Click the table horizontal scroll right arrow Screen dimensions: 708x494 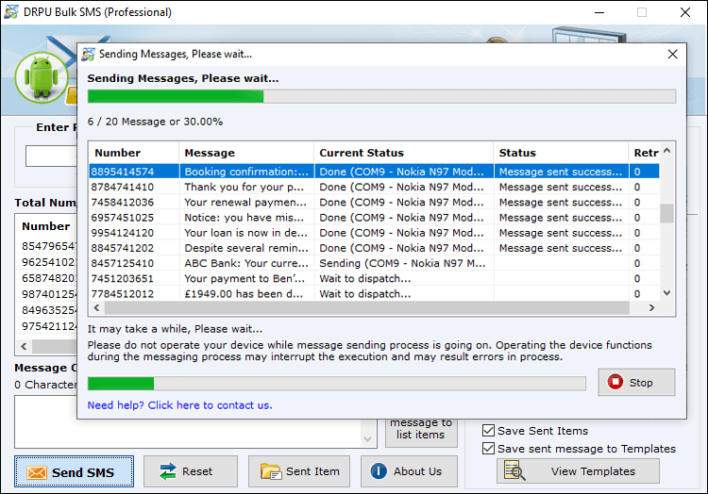click(x=651, y=308)
